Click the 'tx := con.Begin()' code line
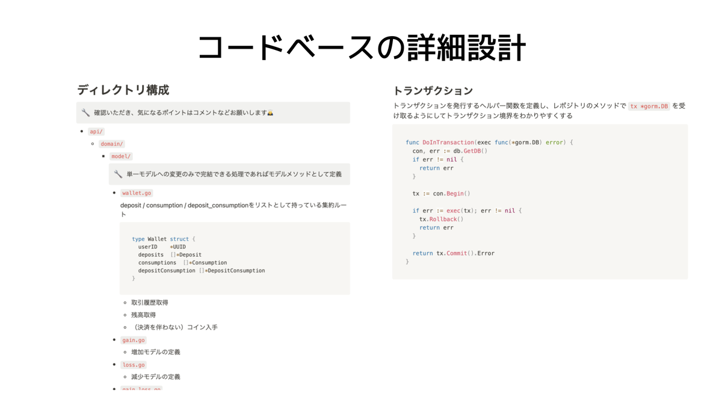Image resolution: width=722 pixels, height=406 pixels. pos(441,194)
